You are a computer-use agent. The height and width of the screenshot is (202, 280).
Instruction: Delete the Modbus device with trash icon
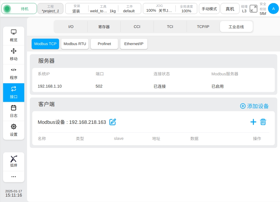click(263, 122)
